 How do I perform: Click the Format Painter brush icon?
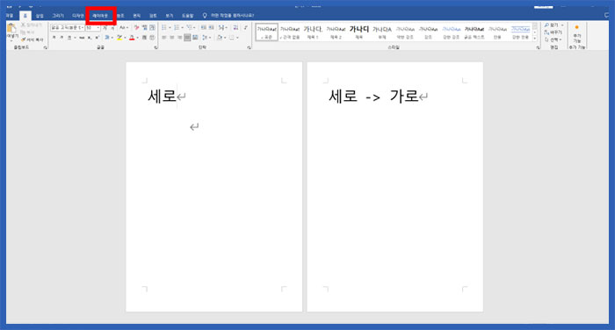pos(24,39)
